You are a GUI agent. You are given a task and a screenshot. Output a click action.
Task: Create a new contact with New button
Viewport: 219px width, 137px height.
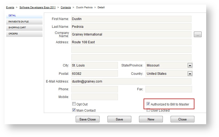pos(151,119)
